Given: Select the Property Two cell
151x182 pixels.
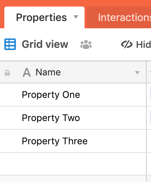Looking at the screenshot, I should point(73,118).
